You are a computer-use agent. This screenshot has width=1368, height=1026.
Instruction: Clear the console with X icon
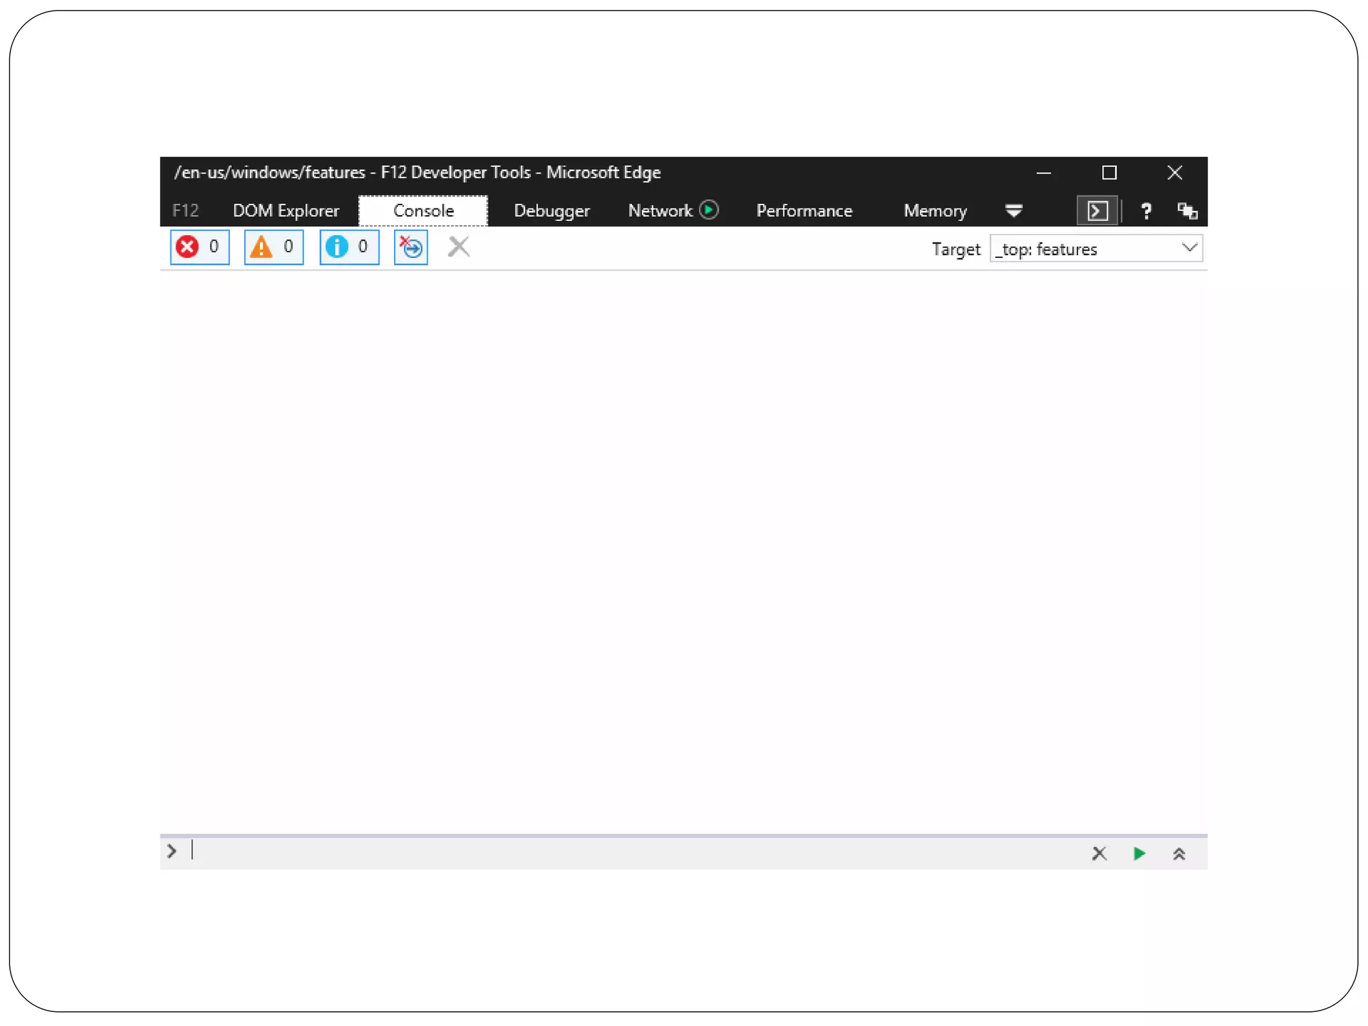pos(458,247)
